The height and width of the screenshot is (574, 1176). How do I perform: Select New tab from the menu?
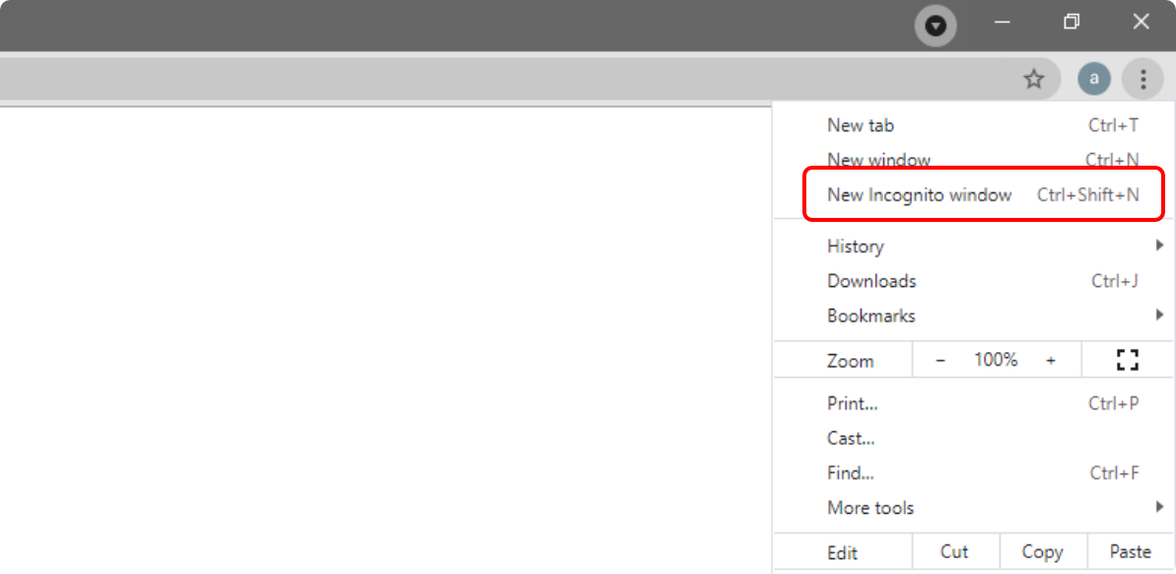(x=861, y=125)
